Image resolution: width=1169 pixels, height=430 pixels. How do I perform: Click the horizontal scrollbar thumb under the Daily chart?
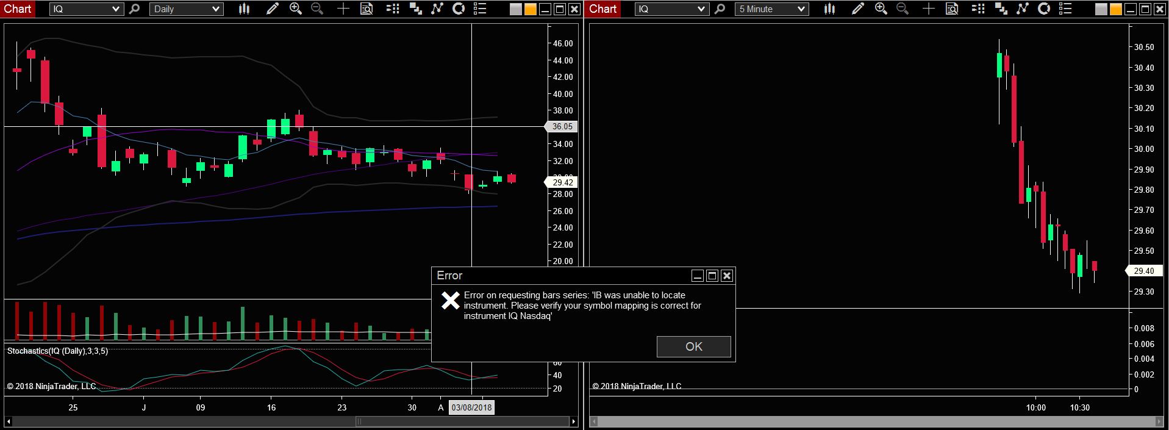pyautogui.click(x=462, y=421)
